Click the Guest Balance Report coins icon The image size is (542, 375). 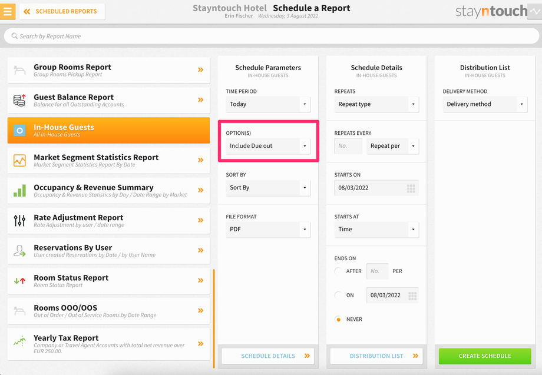click(19, 100)
